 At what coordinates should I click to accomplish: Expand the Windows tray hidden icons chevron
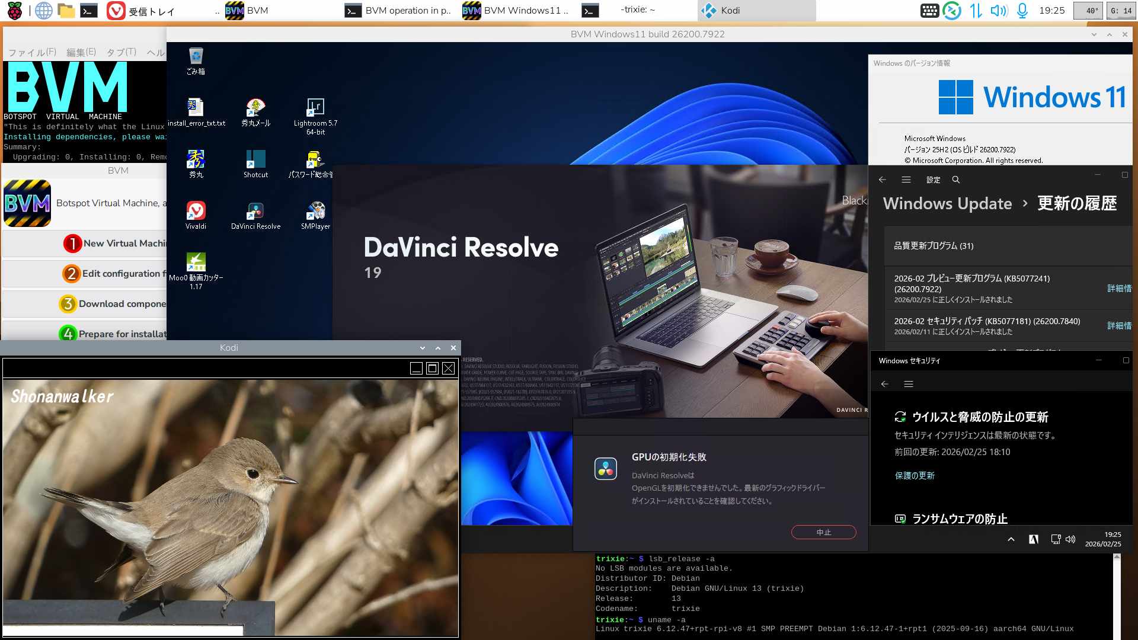(x=1011, y=539)
